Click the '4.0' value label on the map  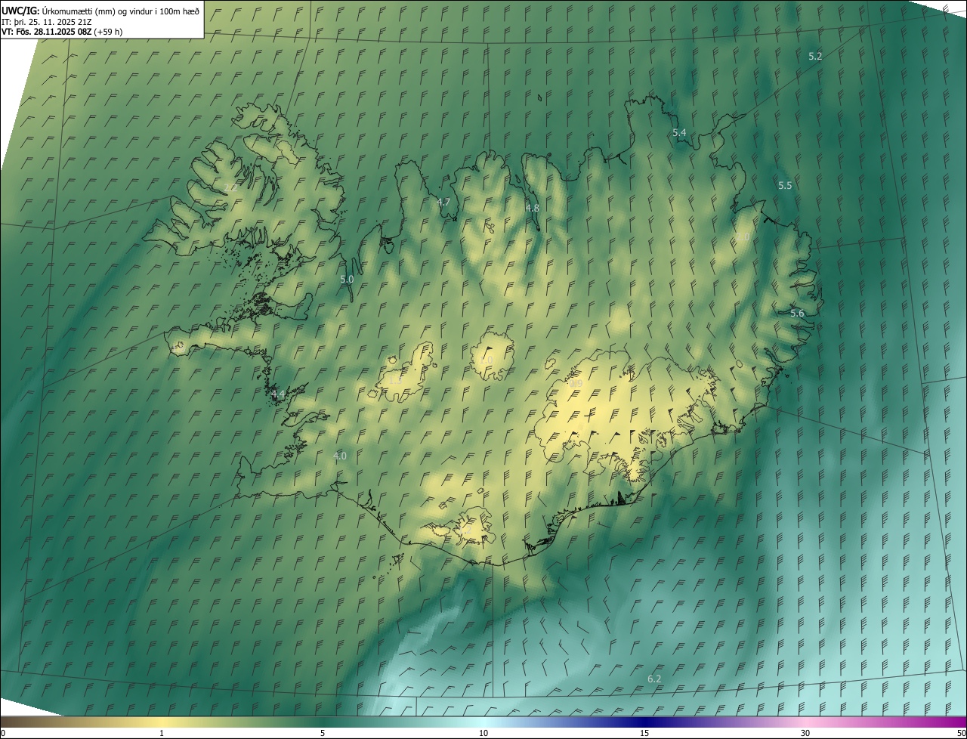point(340,456)
